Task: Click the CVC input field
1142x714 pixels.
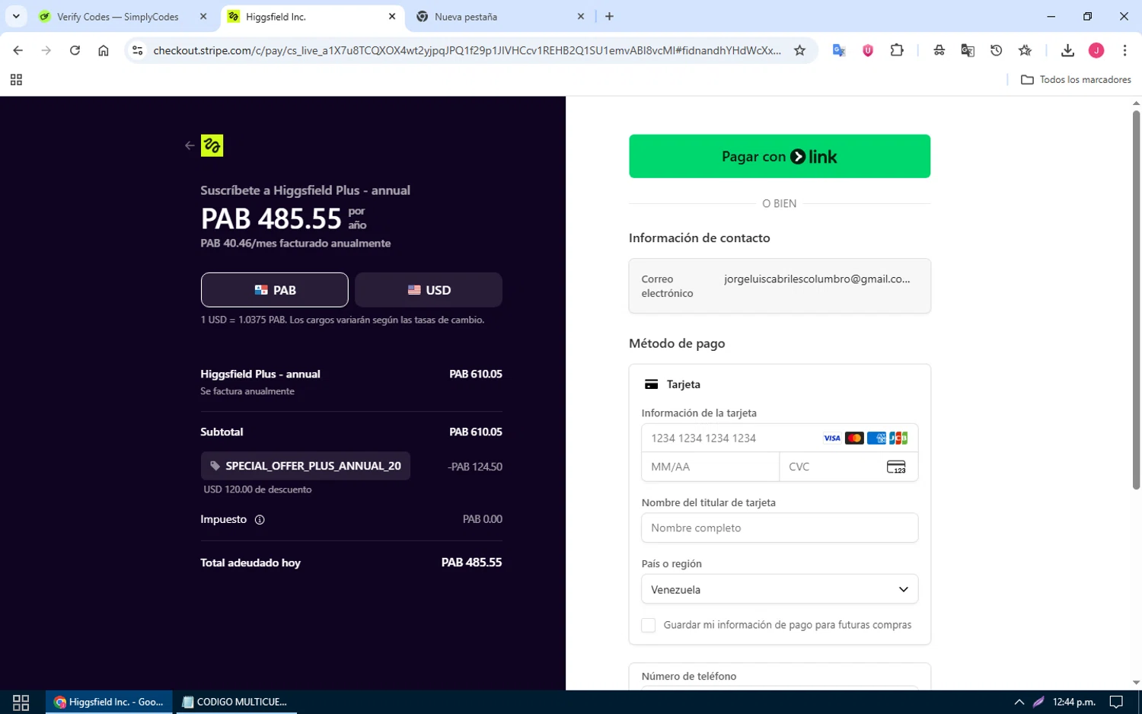Action: [849, 467]
